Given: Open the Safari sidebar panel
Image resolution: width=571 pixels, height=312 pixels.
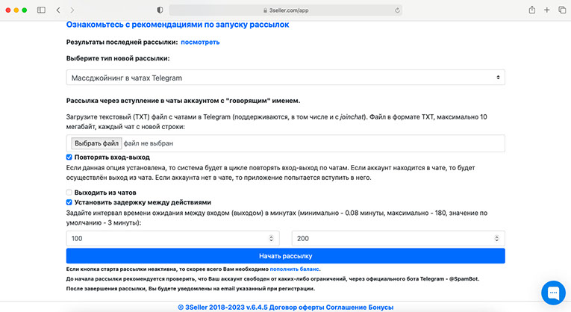Looking at the screenshot, I should pos(40,10).
